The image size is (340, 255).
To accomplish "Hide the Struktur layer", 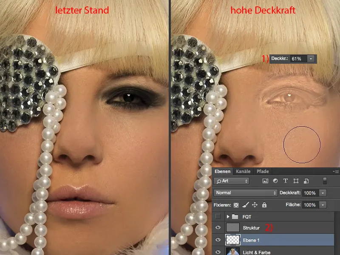I will pyautogui.click(x=218, y=227).
